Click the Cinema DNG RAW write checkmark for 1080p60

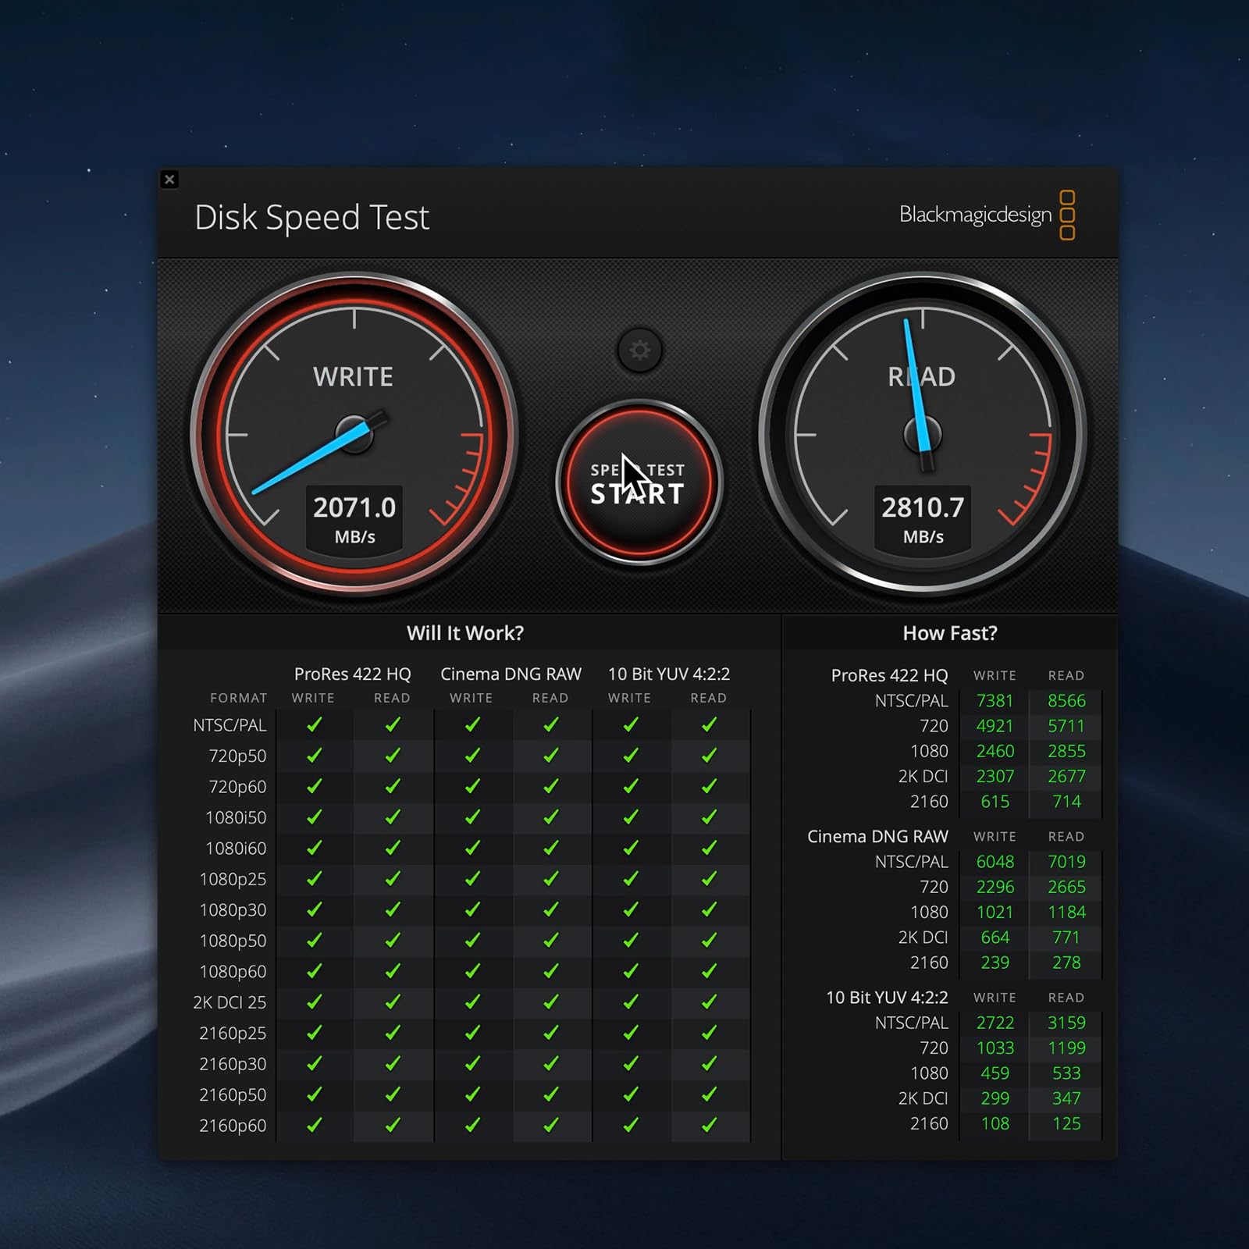tap(471, 971)
